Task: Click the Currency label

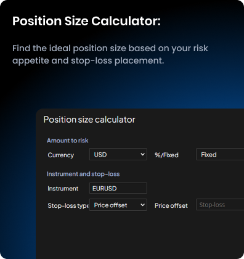Action: click(x=61, y=155)
